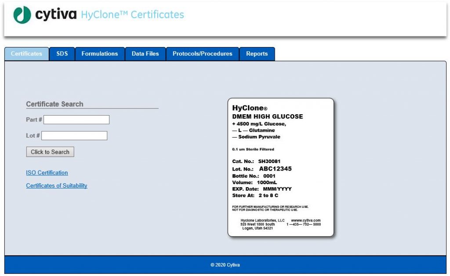Screen dimensions: 450x276
Task: Focus the Part # input field
Action: pos(76,120)
